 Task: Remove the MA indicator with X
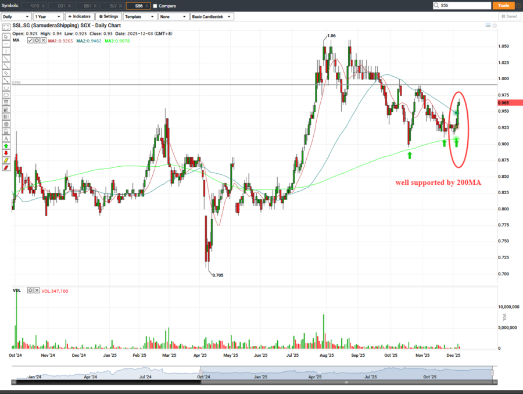(43, 40)
